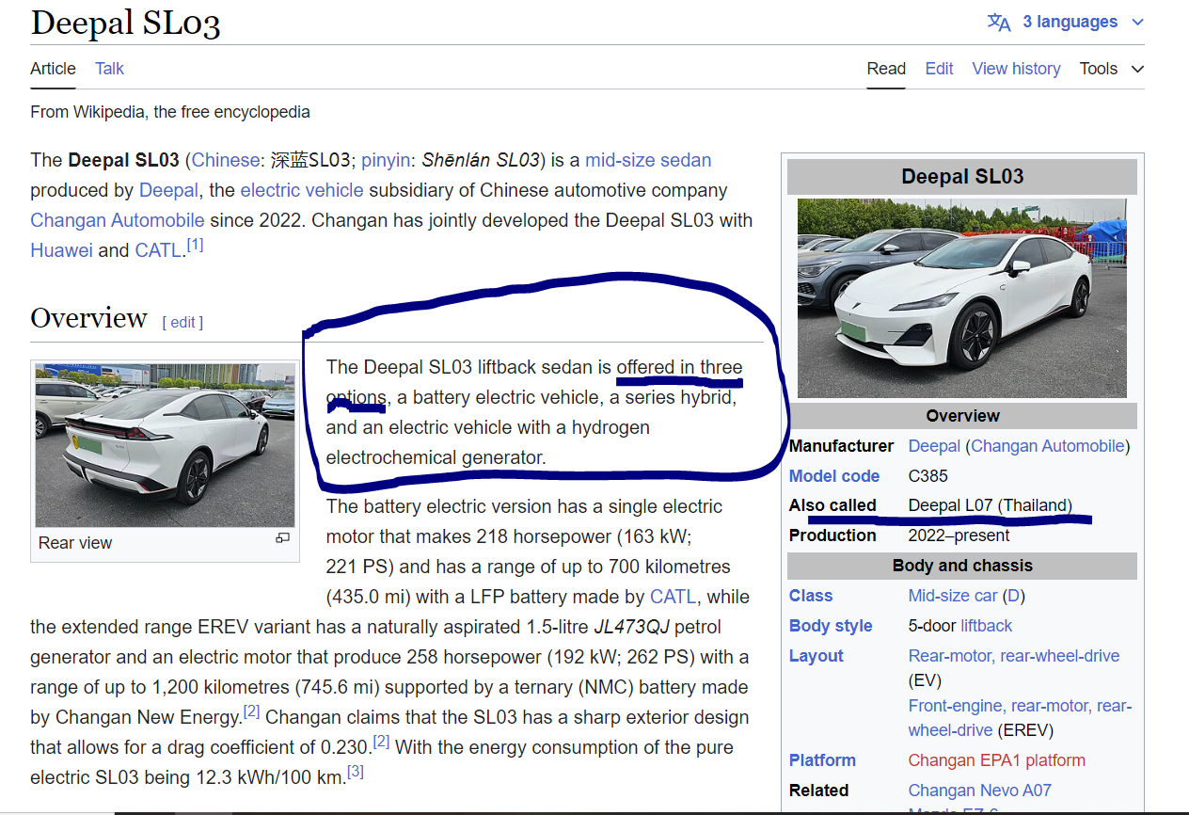This screenshot has width=1189, height=815.
Task: Click the pinyin link
Action: click(x=386, y=160)
